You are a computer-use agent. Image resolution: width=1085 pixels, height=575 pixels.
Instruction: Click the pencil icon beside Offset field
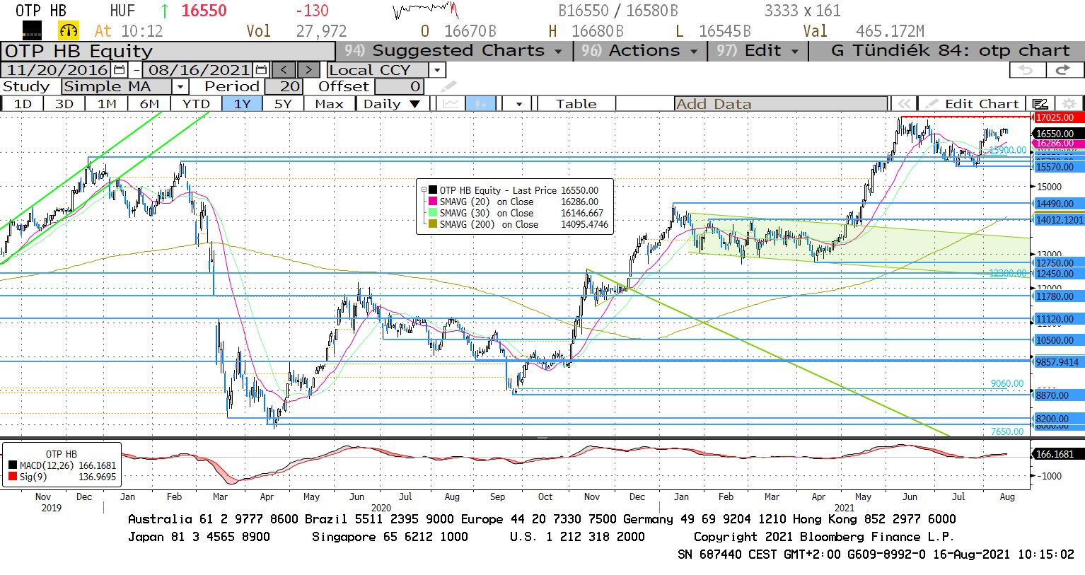tap(448, 87)
